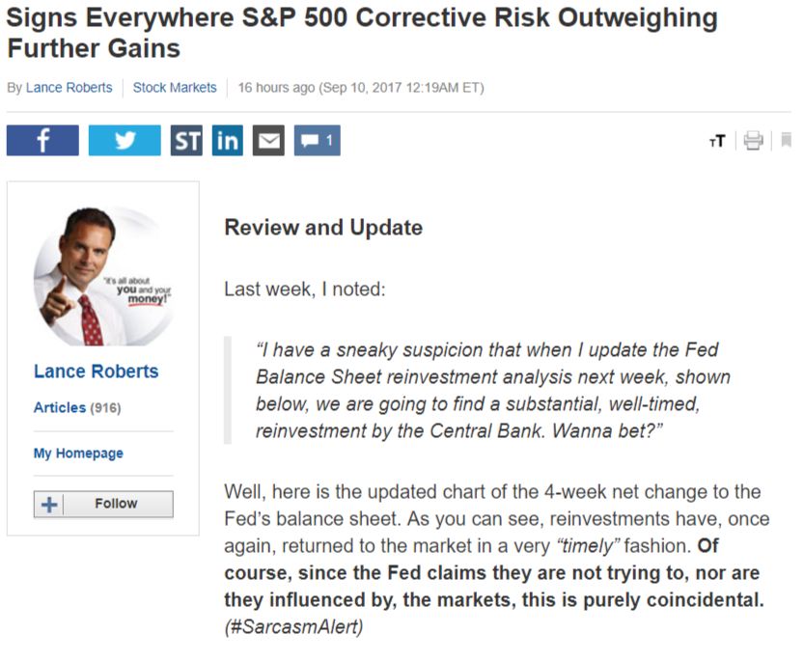Go to My Homepage link

[78, 453]
